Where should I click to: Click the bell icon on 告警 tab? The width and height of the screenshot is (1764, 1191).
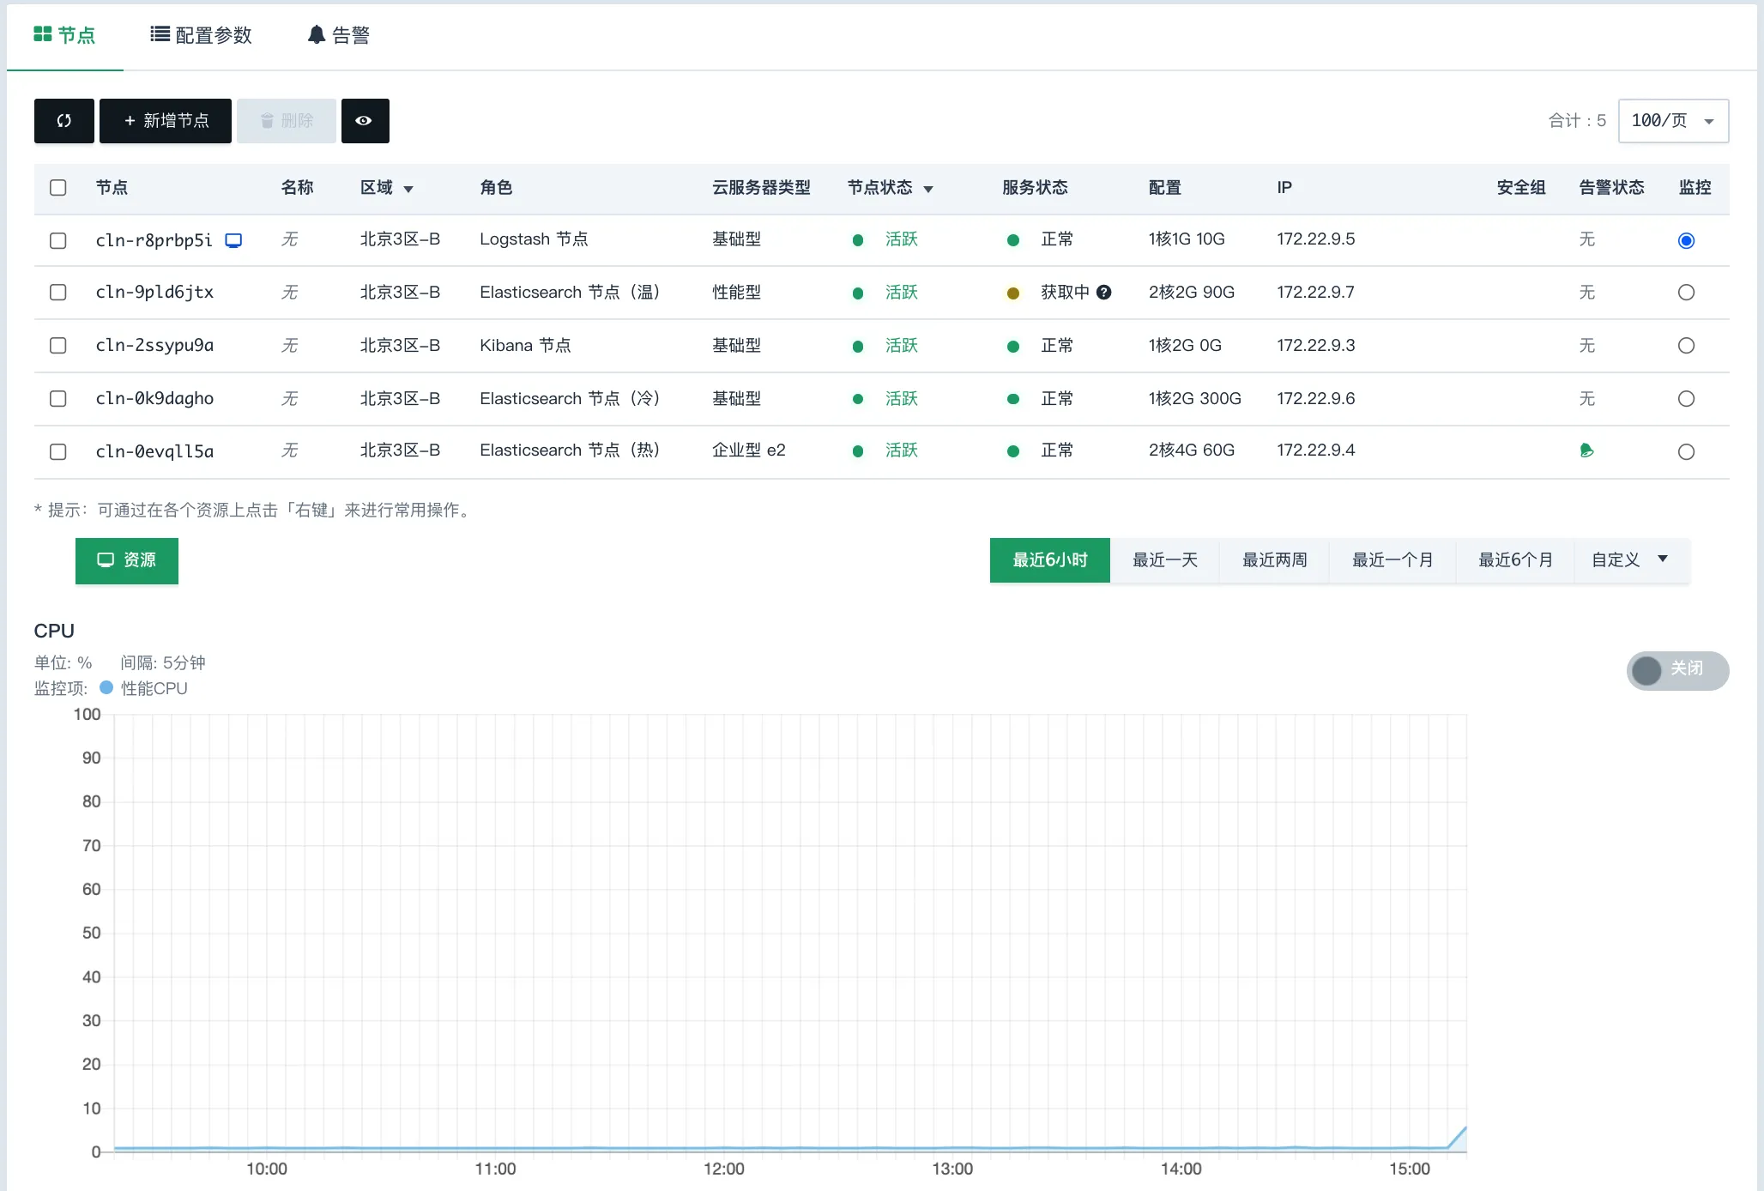pos(317,34)
